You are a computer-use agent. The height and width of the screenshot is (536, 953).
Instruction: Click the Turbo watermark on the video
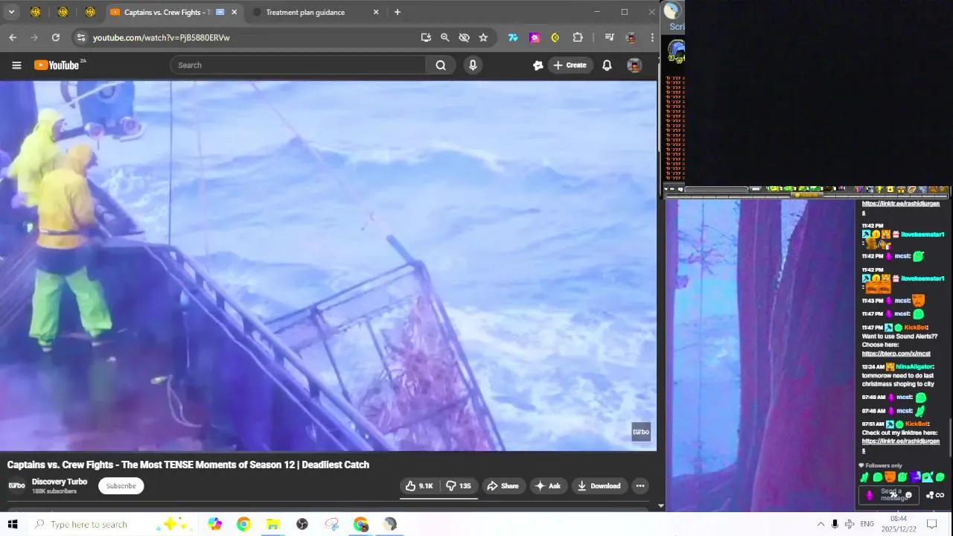pos(641,432)
